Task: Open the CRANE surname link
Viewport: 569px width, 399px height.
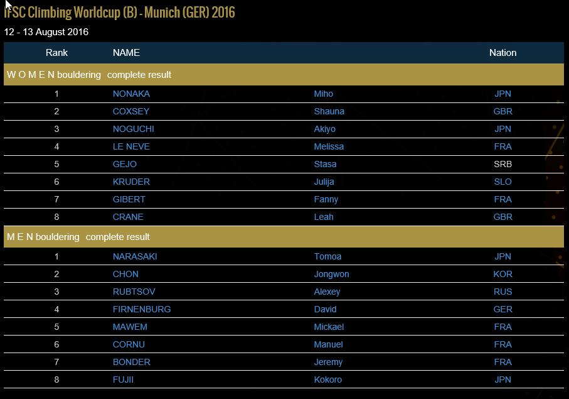Action: click(128, 217)
